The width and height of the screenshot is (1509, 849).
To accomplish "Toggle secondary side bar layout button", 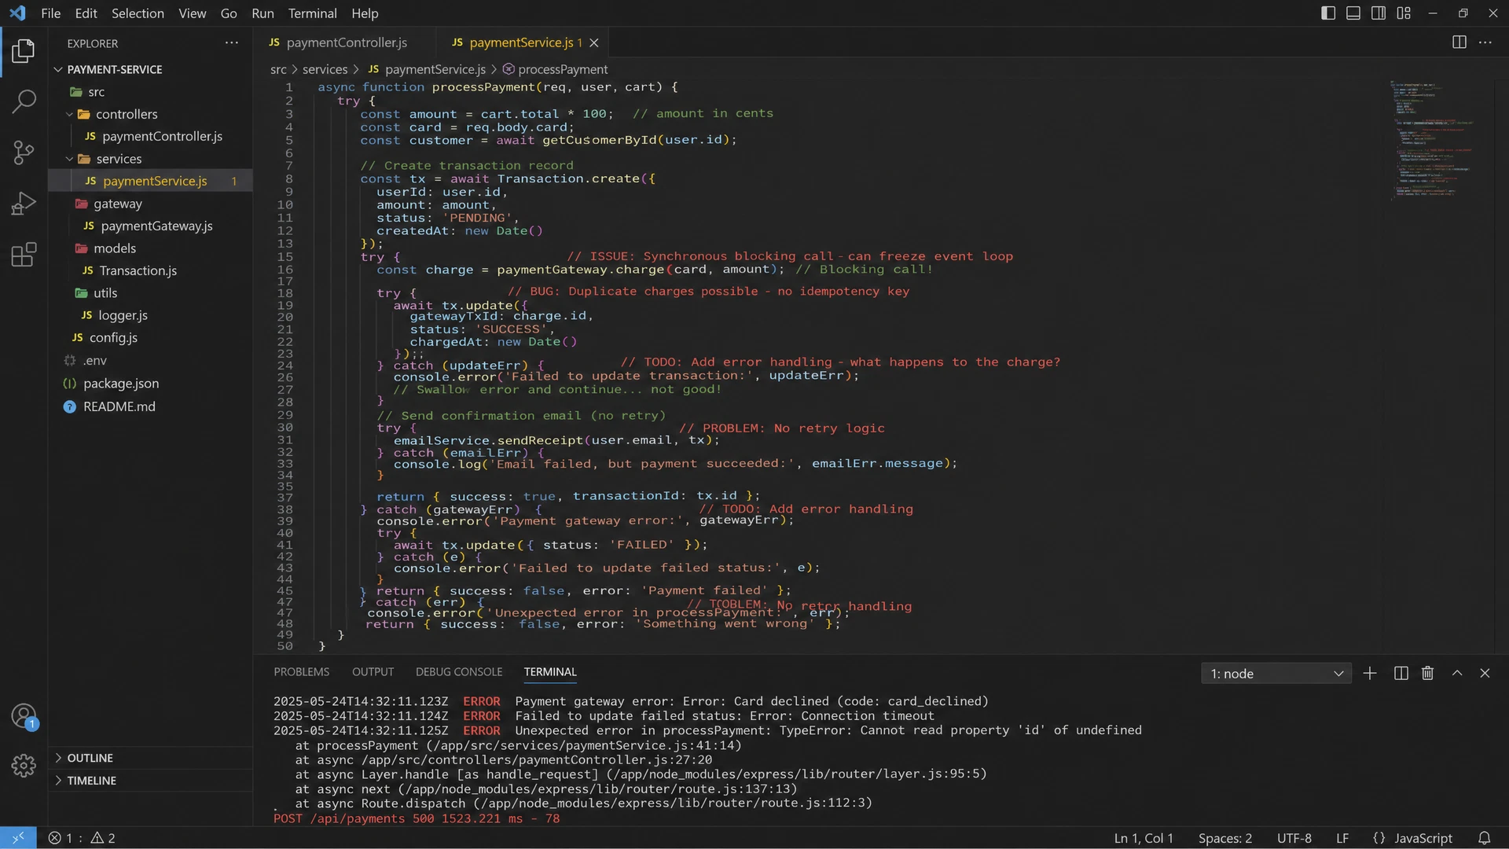I will tap(1379, 13).
